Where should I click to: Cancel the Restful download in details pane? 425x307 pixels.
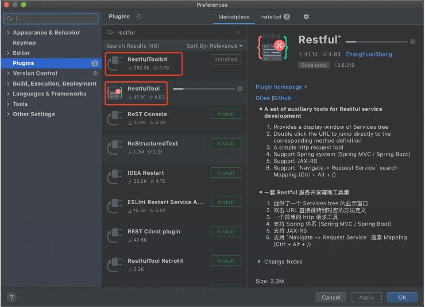pos(412,42)
